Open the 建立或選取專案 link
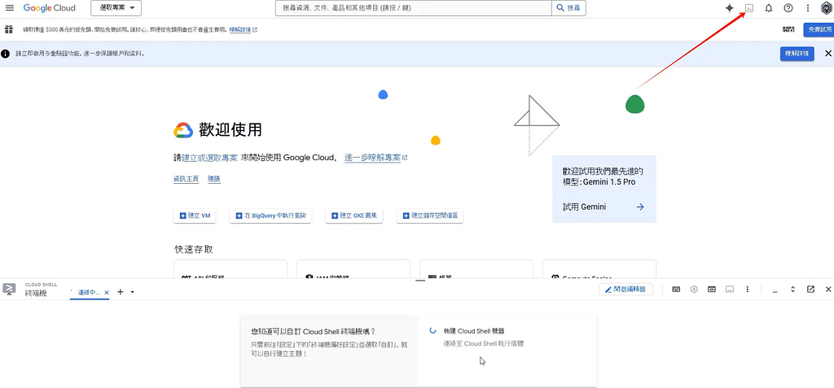Screen dimensions: 834x388 tap(209, 158)
